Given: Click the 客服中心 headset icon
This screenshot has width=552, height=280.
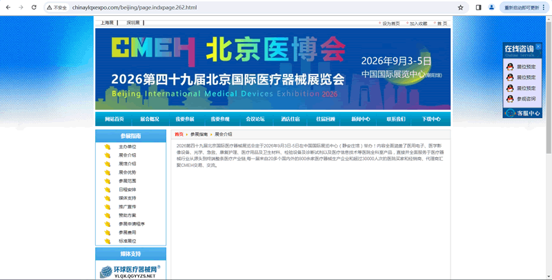Looking at the screenshot, I should 511,113.
